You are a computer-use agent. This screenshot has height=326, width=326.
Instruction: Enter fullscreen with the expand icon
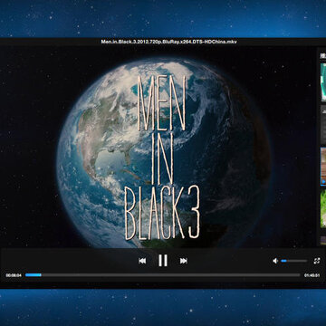tap(317, 261)
